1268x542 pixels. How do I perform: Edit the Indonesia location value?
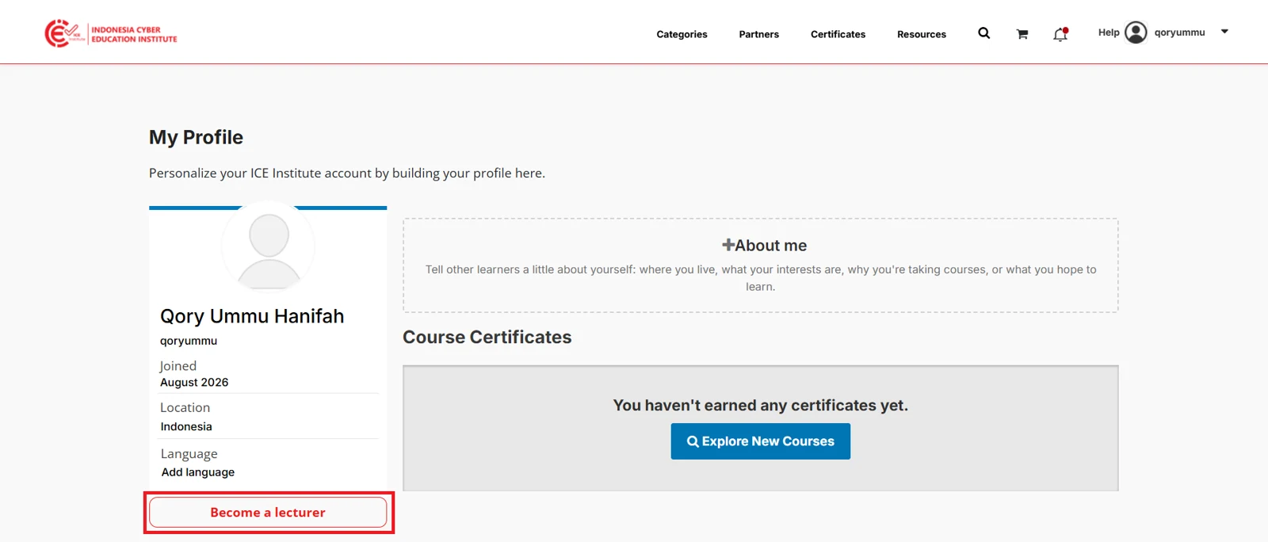186,426
